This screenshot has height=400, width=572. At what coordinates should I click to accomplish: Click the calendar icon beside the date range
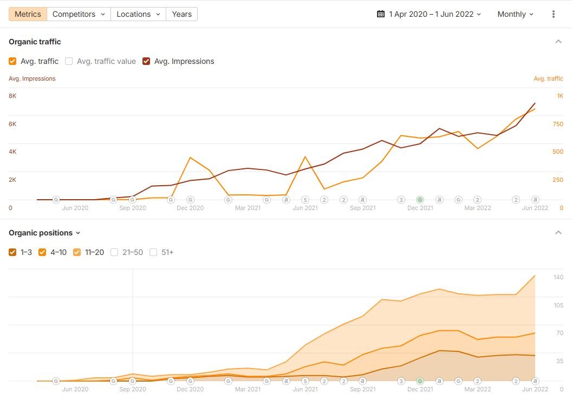[x=381, y=14]
